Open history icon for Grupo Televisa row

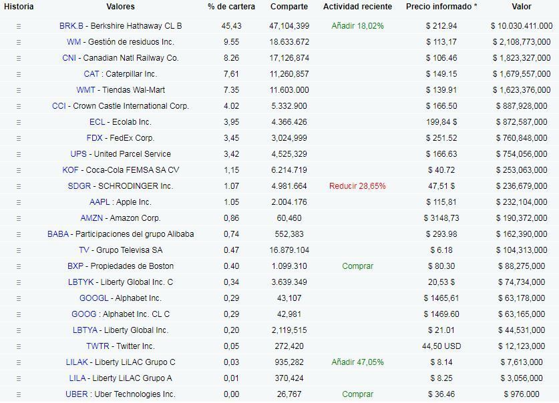point(19,251)
